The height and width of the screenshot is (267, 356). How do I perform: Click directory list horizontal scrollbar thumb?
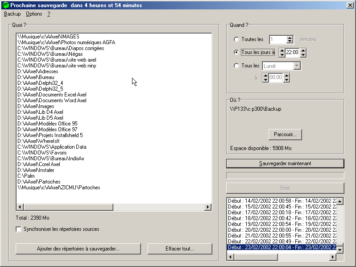[68, 207]
